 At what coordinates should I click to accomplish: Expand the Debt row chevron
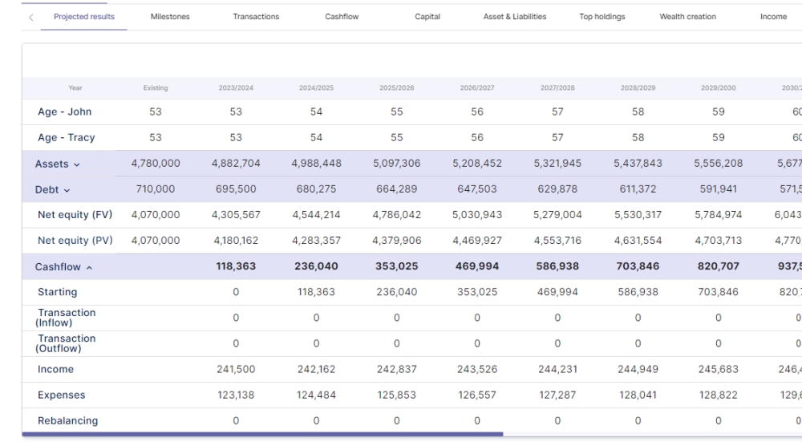coord(67,190)
